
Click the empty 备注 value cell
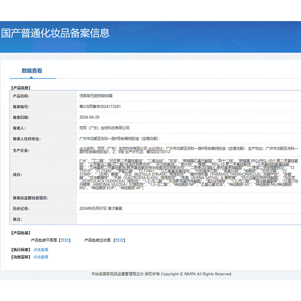pos(188,219)
